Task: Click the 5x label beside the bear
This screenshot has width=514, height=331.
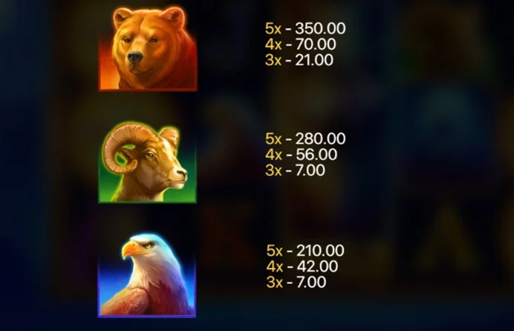Action: click(273, 28)
